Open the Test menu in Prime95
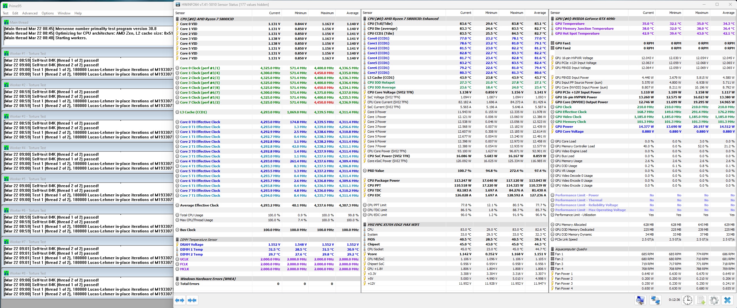 pos(5,13)
